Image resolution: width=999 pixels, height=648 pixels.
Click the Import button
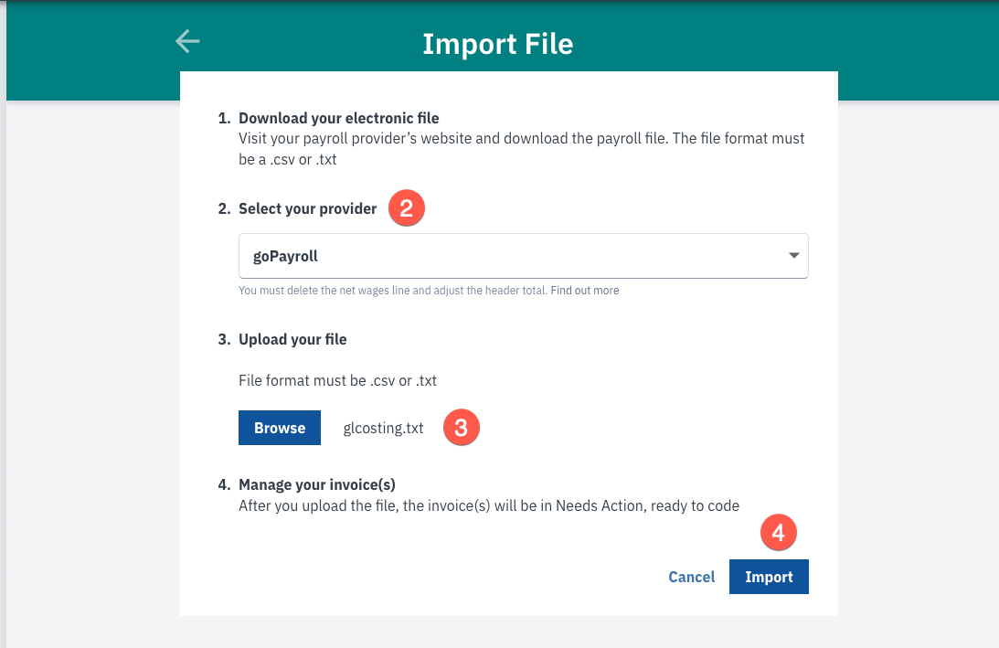tap(769, 577)
